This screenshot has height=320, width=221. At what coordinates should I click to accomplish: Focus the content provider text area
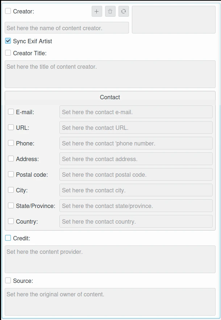[x=110, y=259]
